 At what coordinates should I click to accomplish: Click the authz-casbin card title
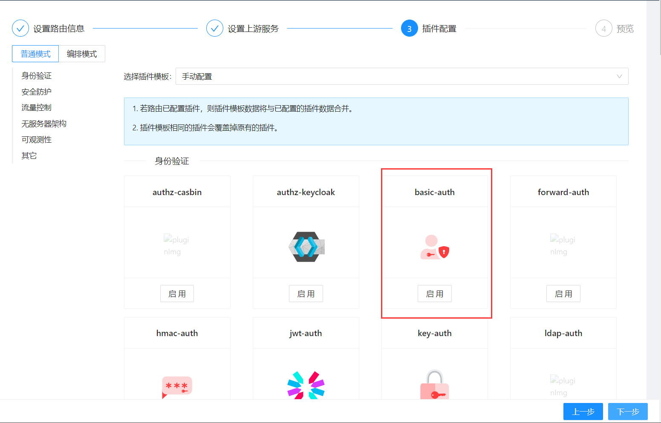(x=177, y=192)
